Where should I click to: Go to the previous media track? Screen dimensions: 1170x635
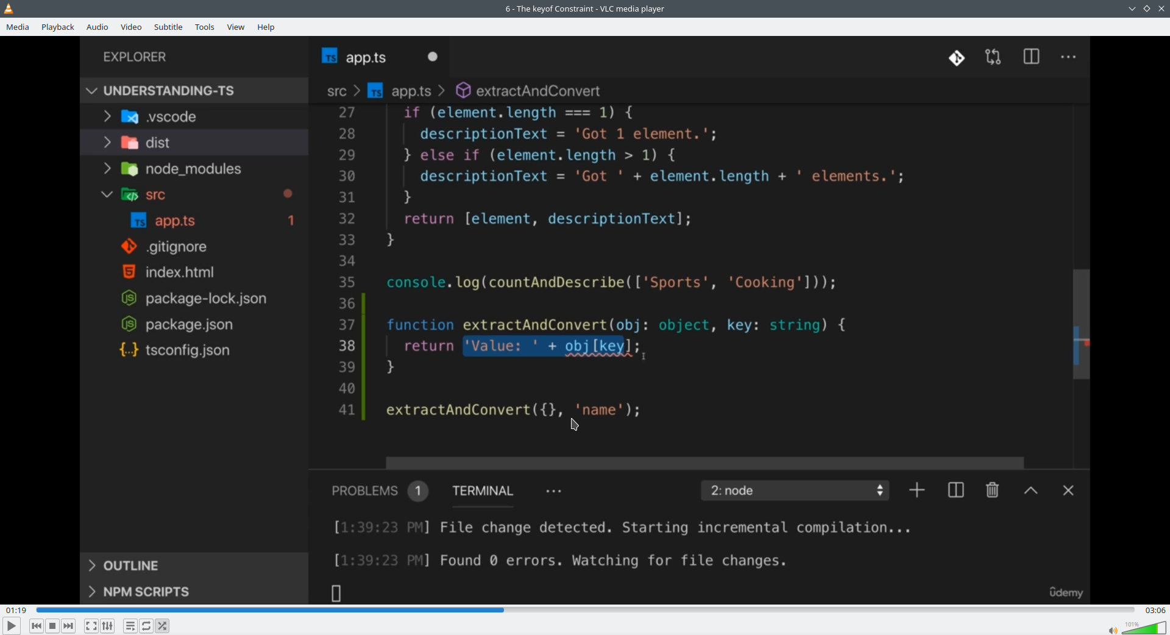[x=37, y=626]
